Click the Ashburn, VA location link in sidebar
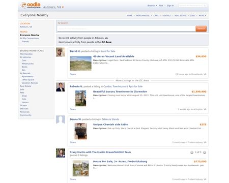Screen dimensions: 229x183 point(26,27)
